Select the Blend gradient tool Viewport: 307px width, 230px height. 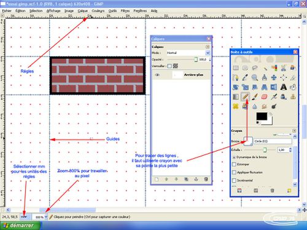236,96
